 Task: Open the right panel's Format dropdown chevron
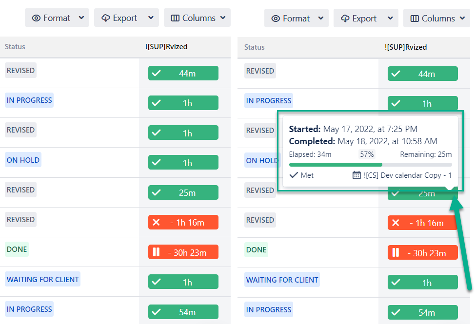click(x=321, y=19)
